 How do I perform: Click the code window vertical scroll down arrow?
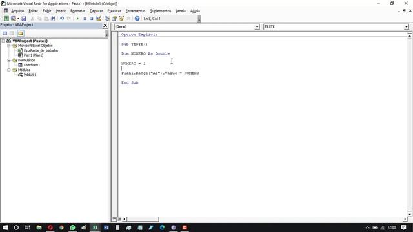[x=410, y=214]
